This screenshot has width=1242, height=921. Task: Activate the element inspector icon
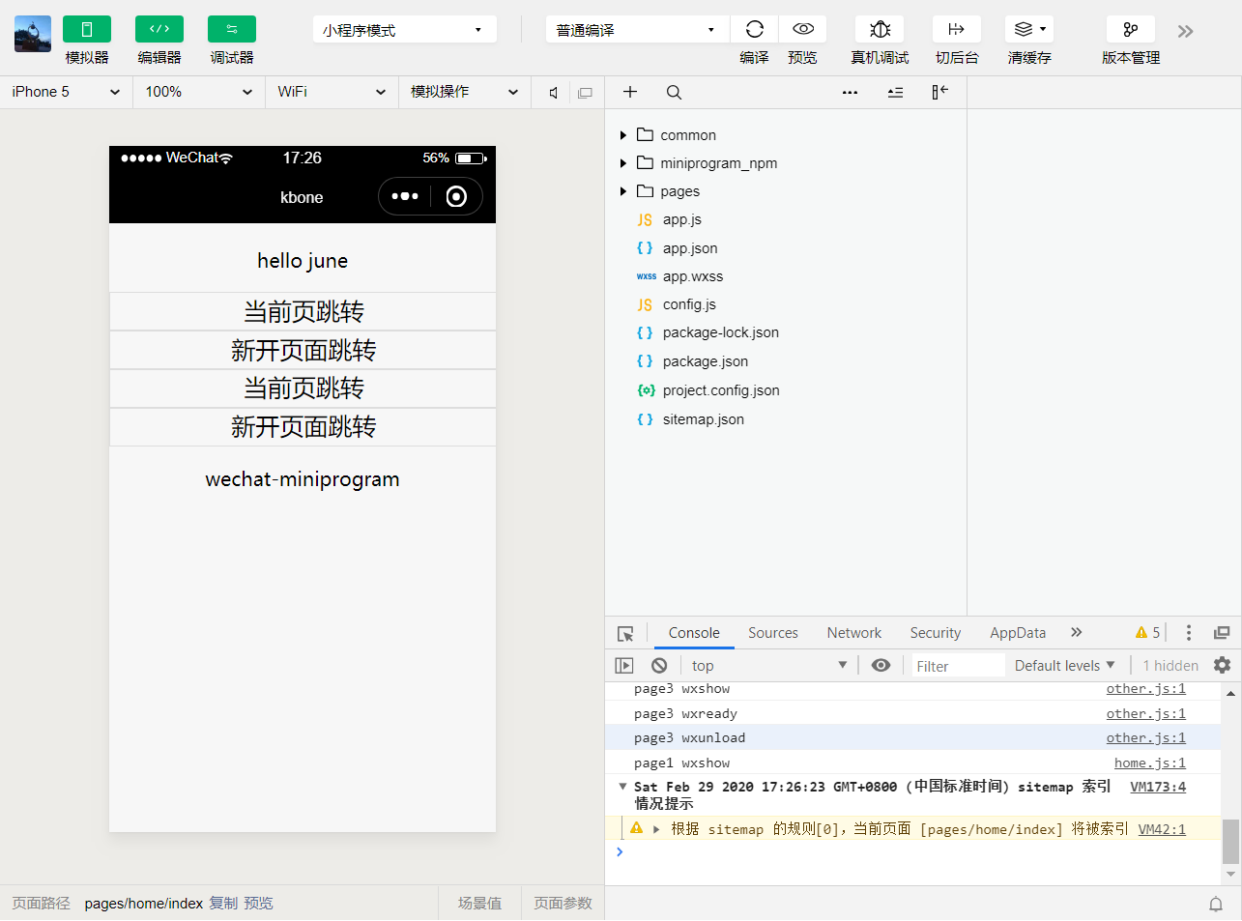point(625,634)
